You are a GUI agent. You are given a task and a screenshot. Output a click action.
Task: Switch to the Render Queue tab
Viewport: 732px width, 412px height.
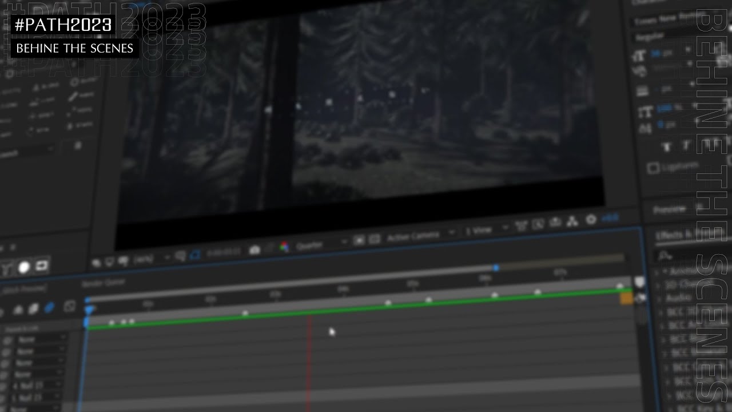click(x=104, y=282)
